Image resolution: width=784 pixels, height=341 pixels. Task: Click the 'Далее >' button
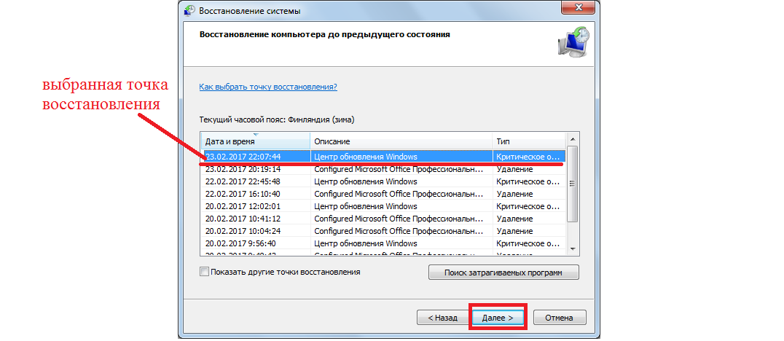click(497, 318)
